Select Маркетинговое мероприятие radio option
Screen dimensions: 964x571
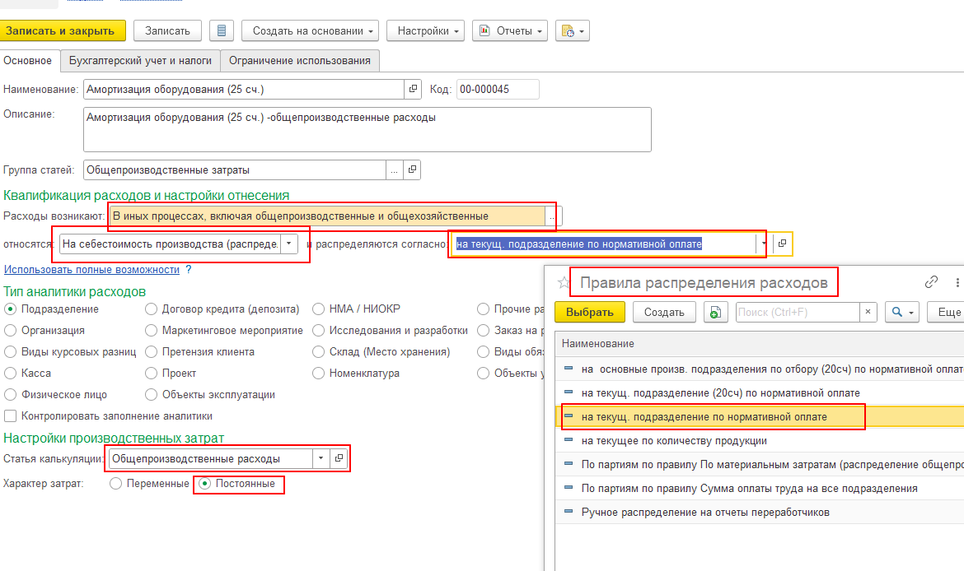pyautogui.click(x=152, y=330)
